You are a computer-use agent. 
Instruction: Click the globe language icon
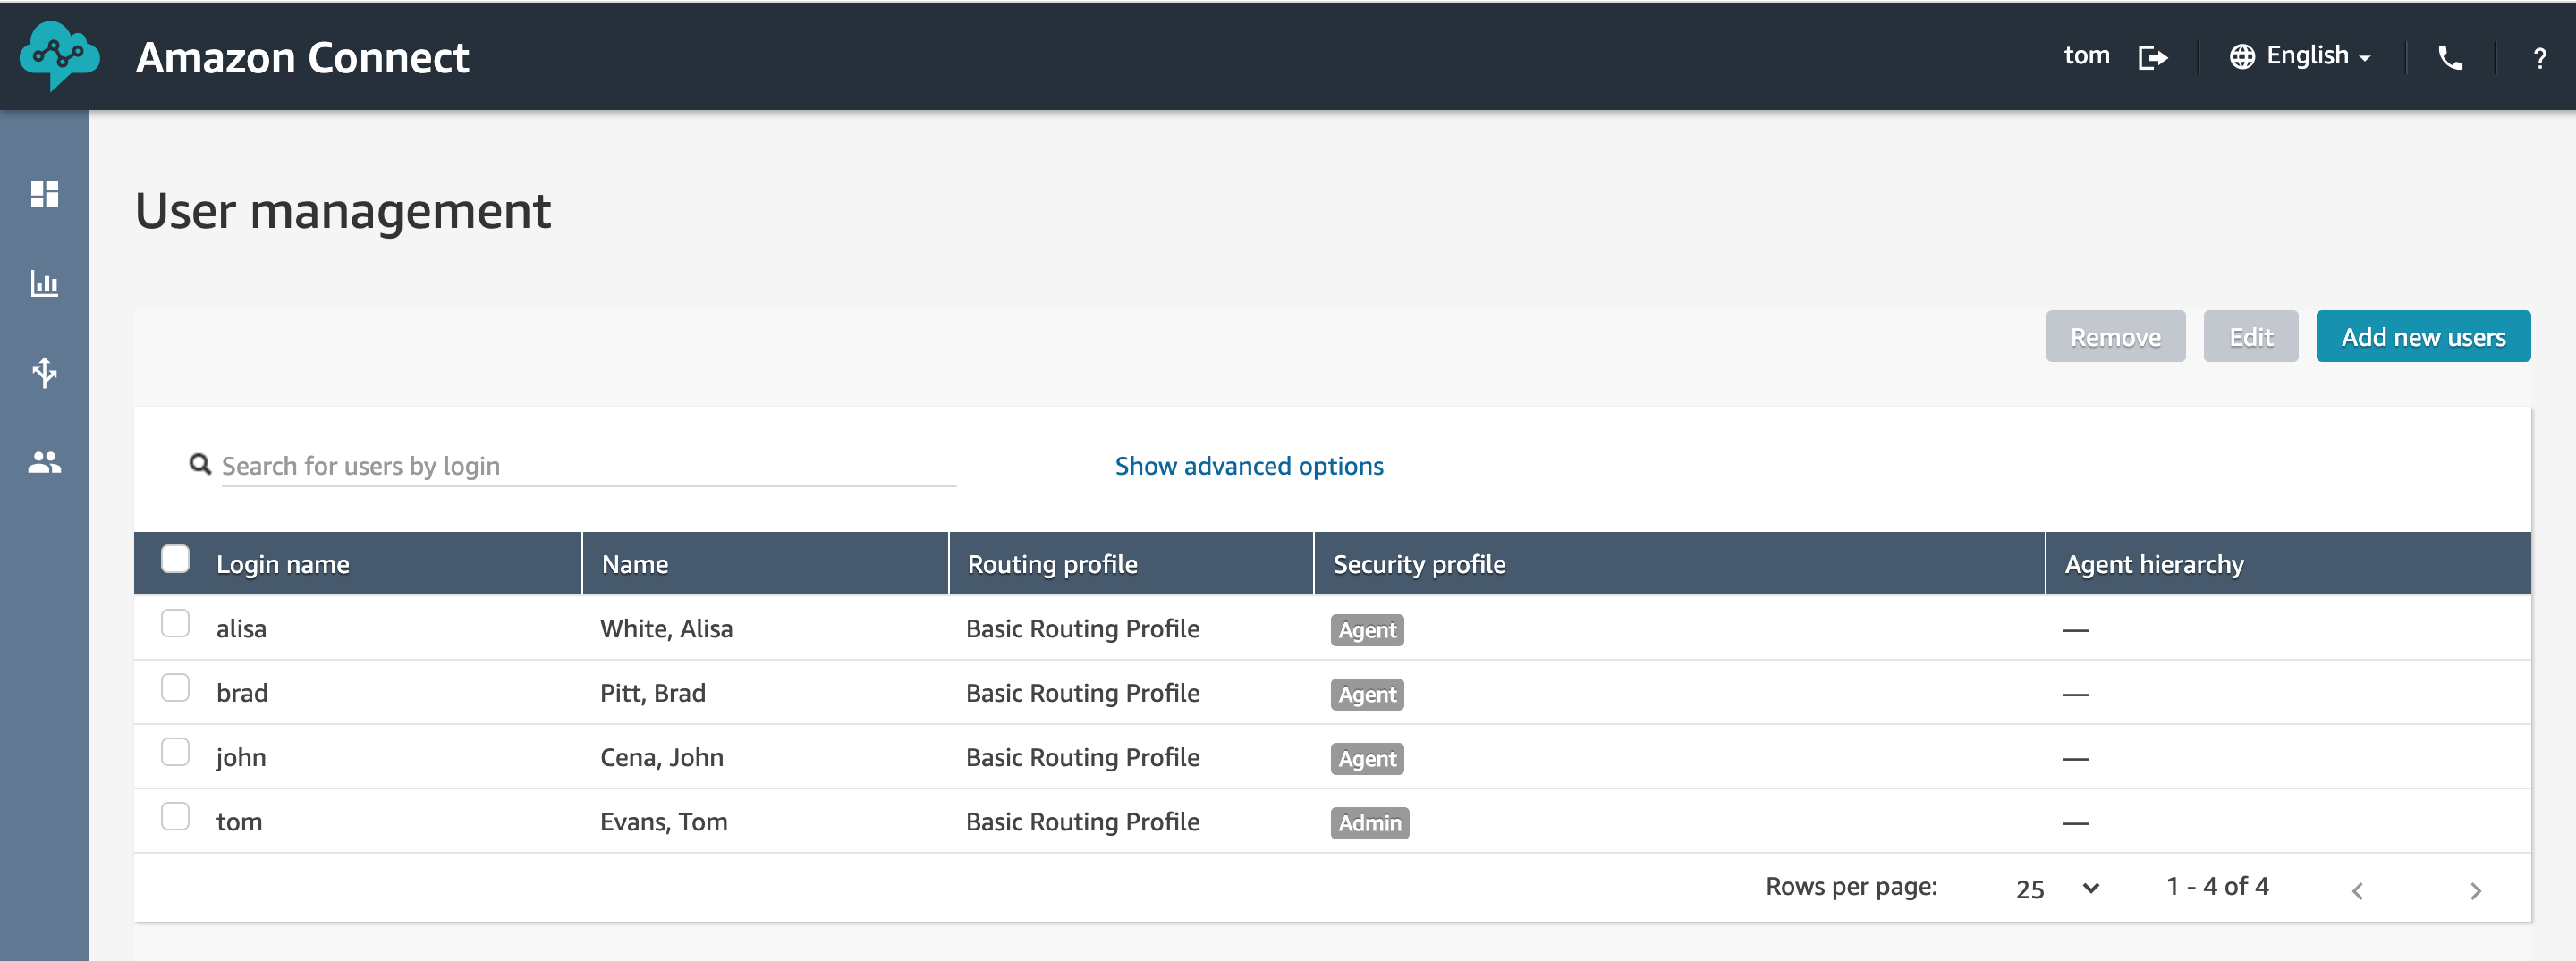coord(2242,57)
